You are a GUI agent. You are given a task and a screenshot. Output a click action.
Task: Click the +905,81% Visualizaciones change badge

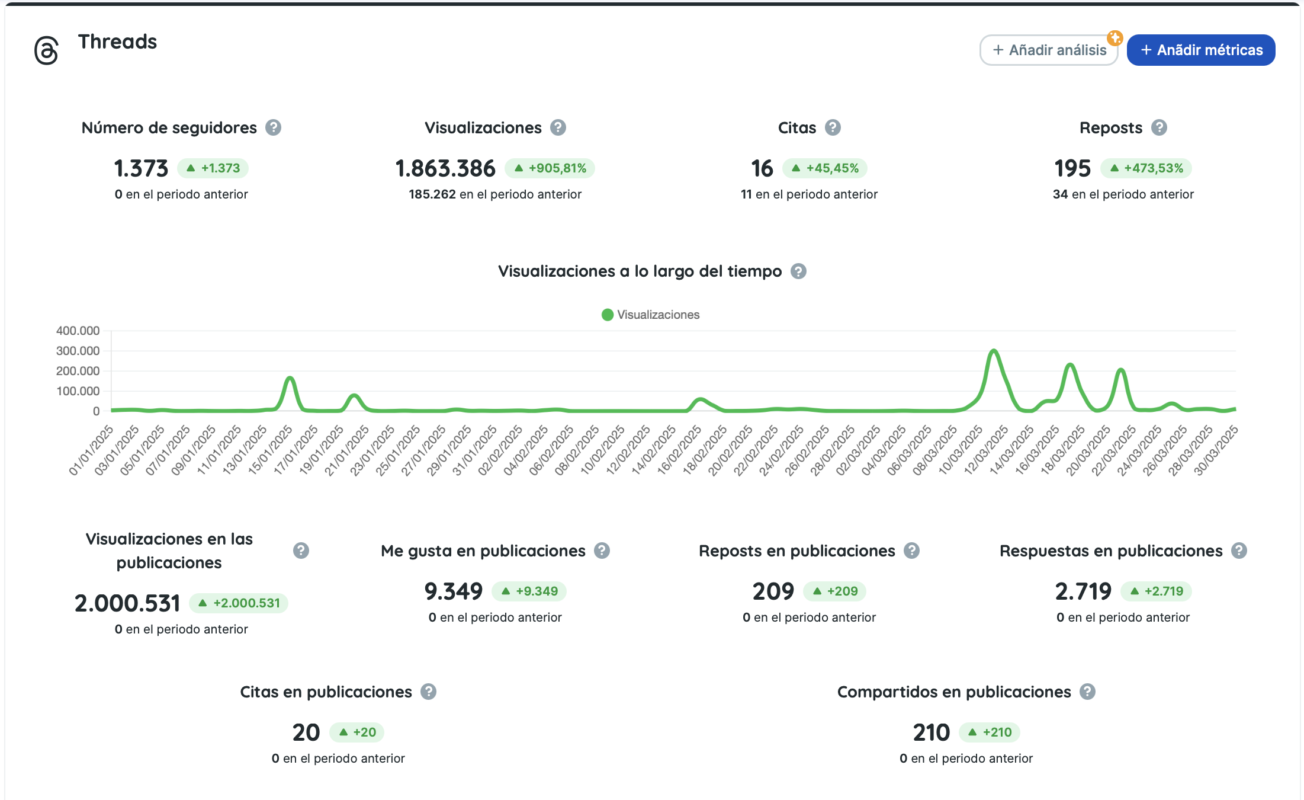coord(550,168)
